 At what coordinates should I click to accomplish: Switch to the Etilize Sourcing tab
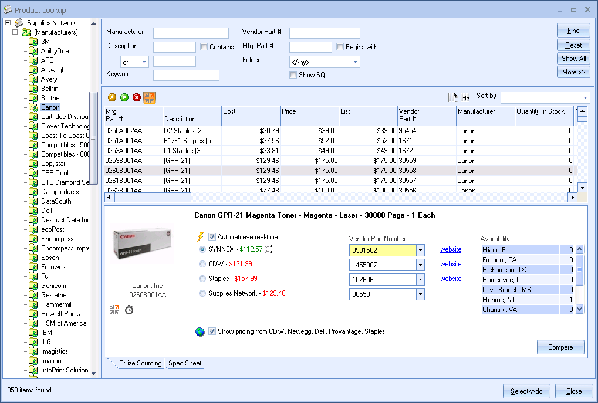pos(140,363)
